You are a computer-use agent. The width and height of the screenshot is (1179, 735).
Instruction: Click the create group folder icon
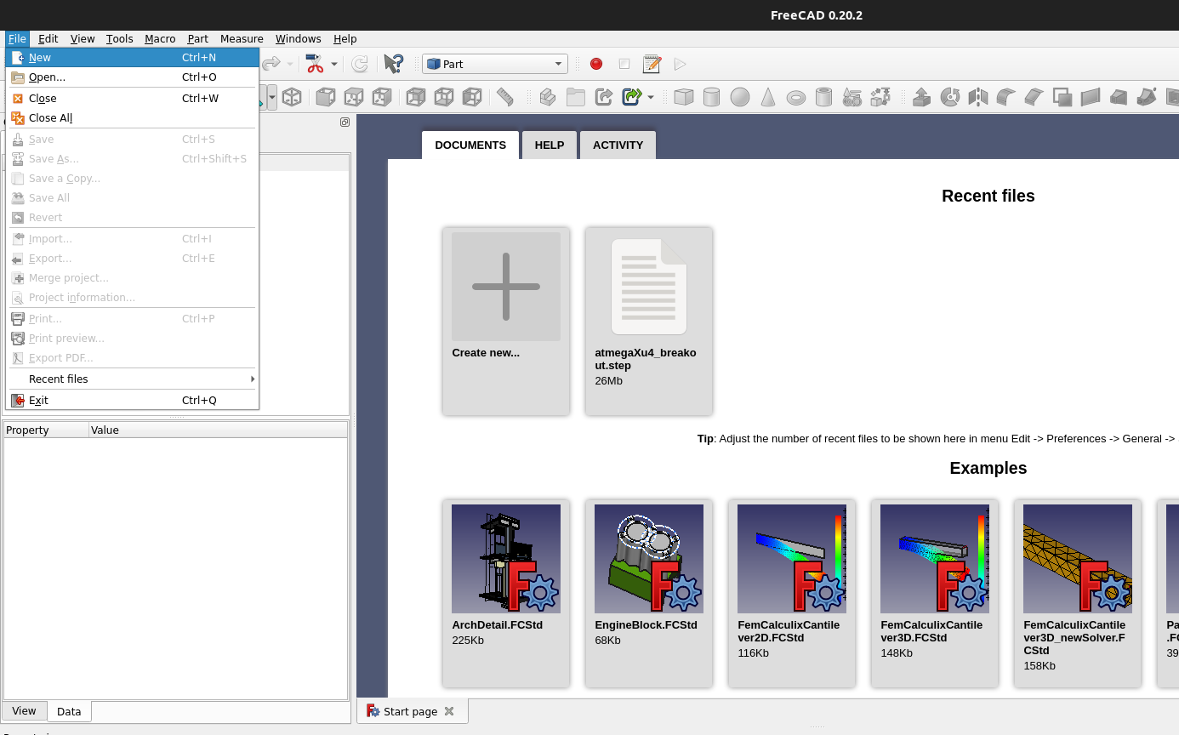click(576, 97)
